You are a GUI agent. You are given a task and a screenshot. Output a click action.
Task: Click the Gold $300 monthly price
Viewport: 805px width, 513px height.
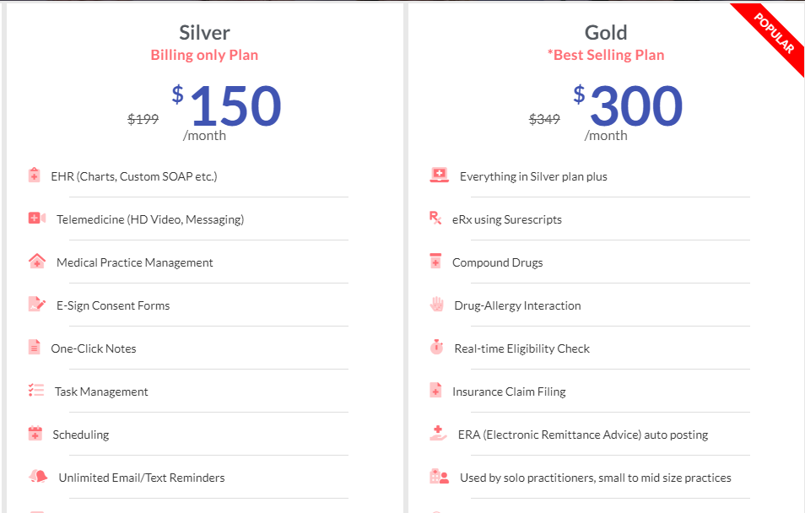pos(635,108)
